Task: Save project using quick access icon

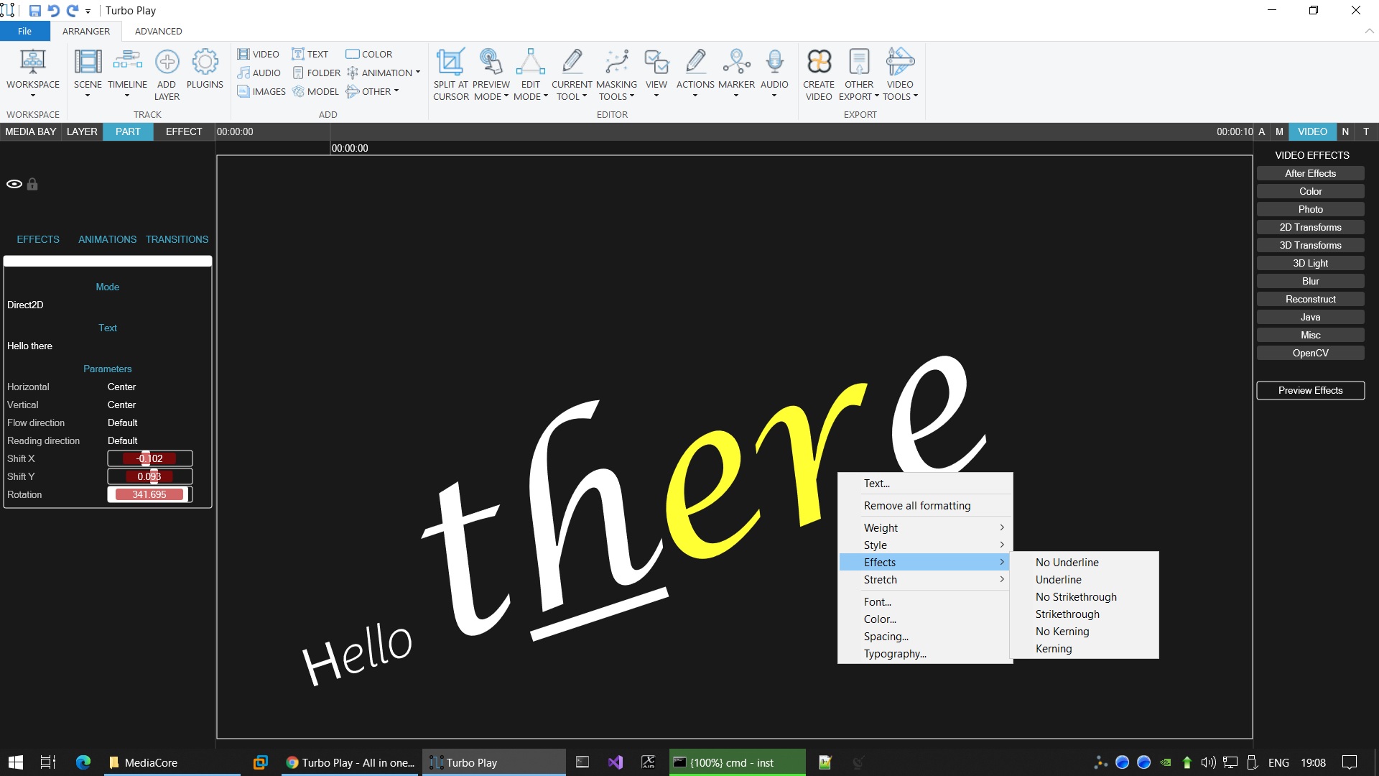Action: point(34,11)
